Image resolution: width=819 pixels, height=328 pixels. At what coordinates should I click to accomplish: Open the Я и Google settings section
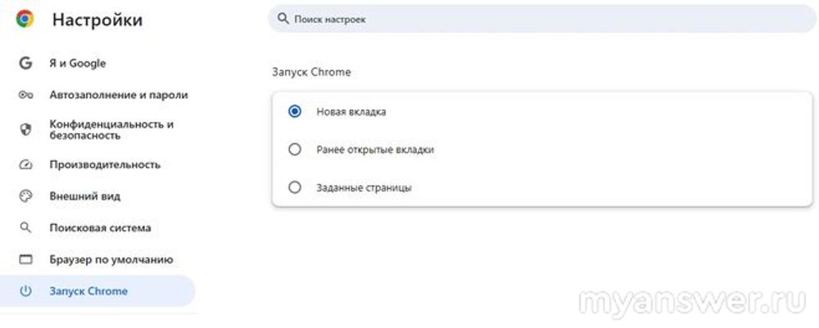(77, 64)
